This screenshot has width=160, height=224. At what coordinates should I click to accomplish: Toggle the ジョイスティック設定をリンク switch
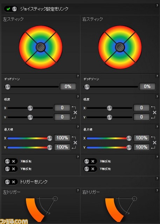(x=11, y=9)
